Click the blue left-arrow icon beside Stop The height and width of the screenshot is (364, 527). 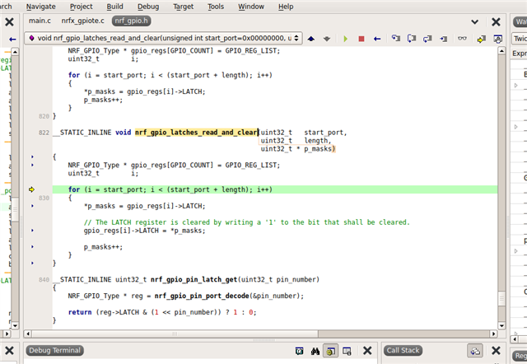point(377,39)
